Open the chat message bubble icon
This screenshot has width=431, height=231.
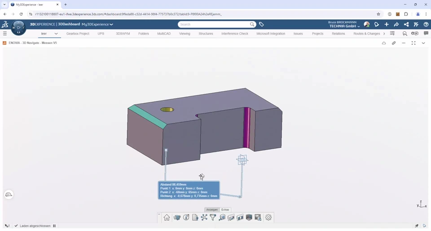[426, 34]
